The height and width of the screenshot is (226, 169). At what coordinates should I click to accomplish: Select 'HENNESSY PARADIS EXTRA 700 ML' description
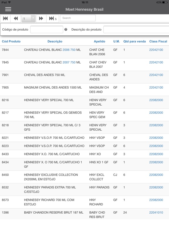click(50, 190)
